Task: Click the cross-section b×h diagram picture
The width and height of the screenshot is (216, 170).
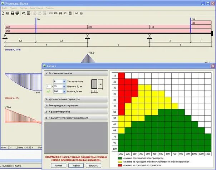Action: point(97,86)
